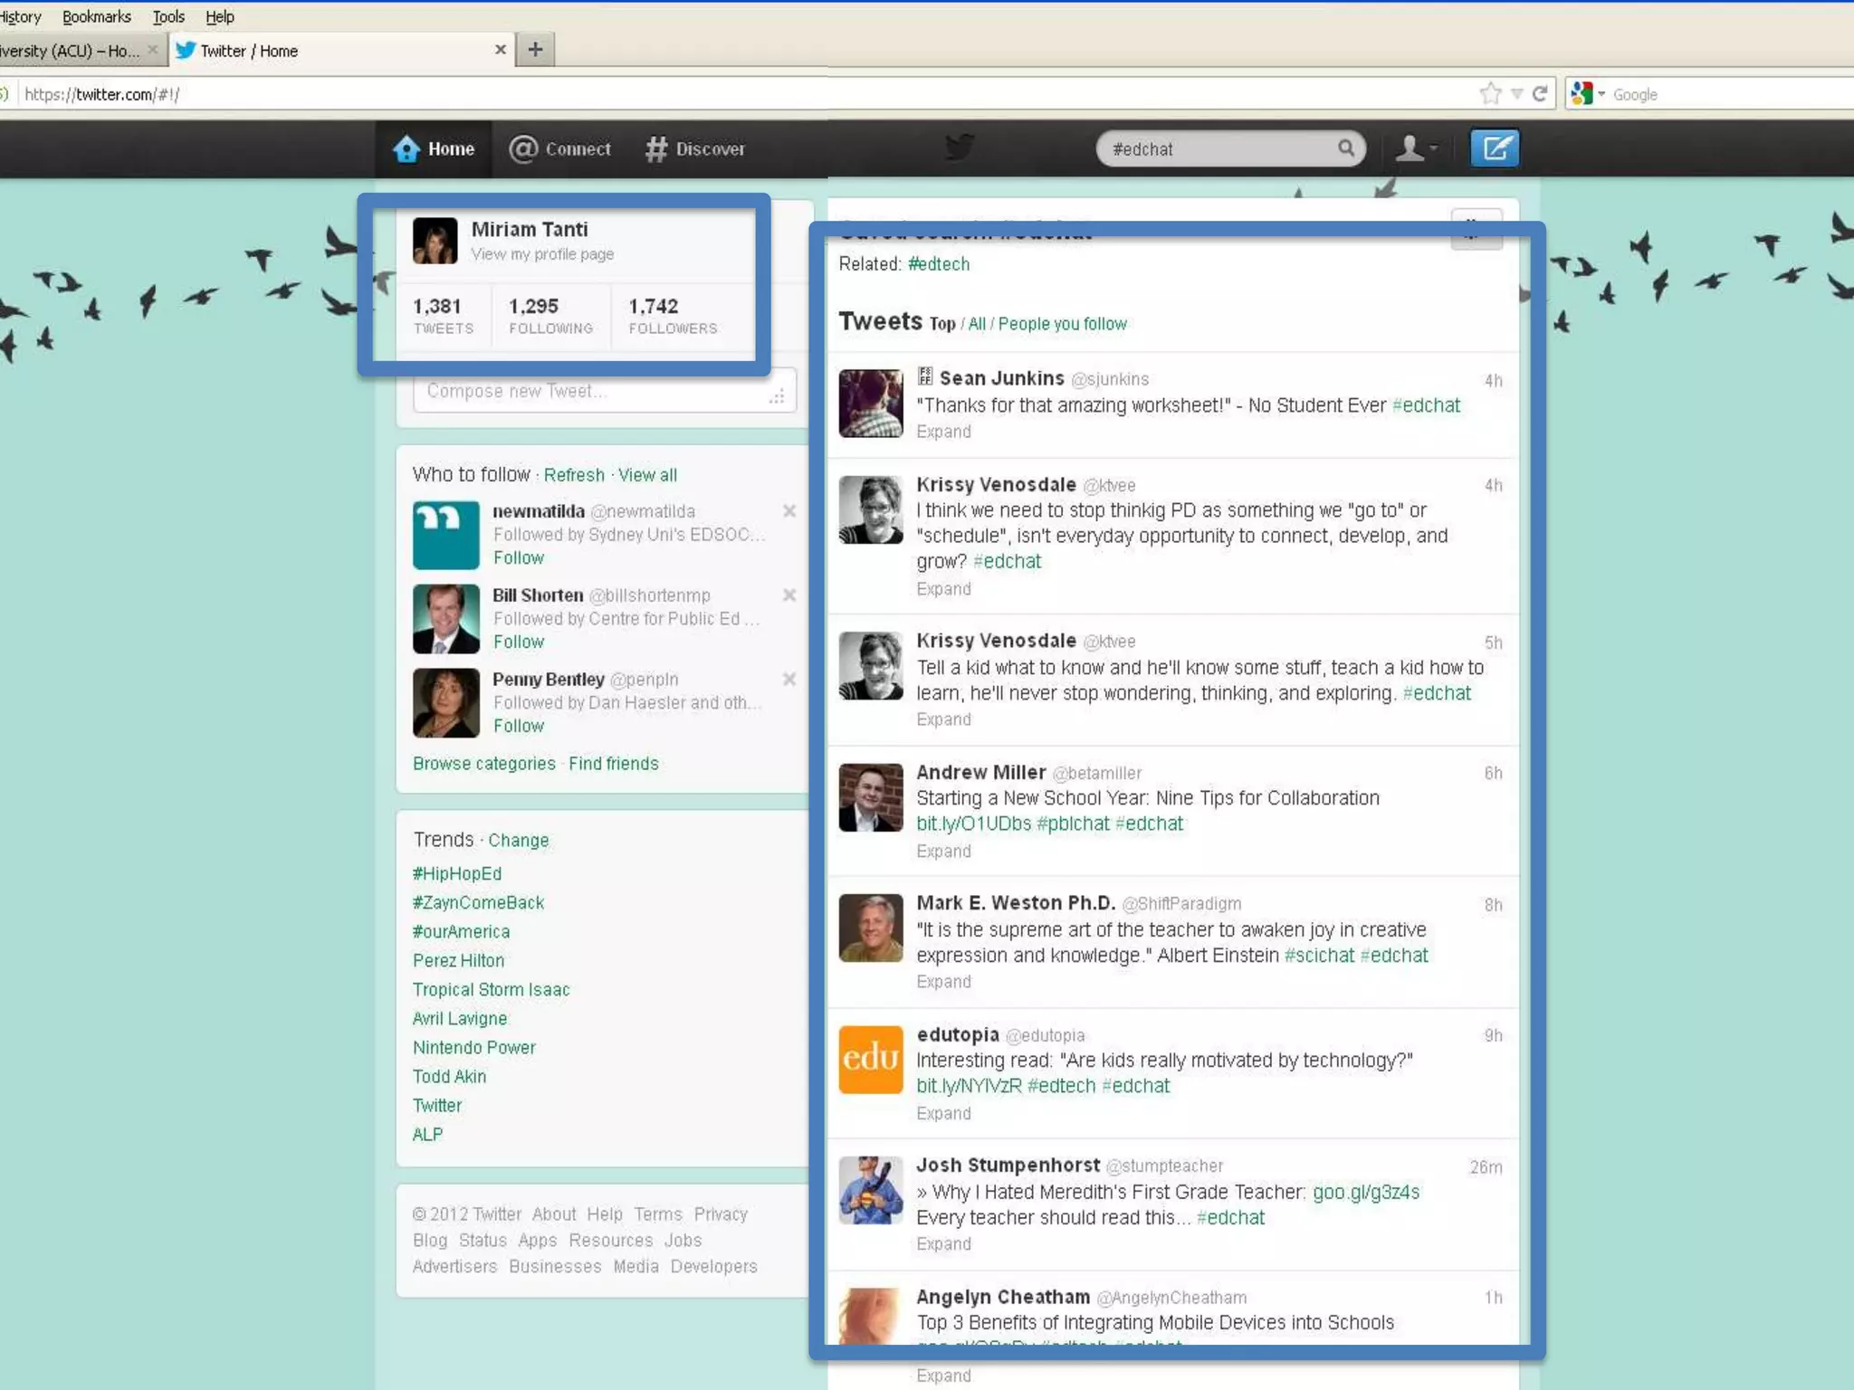
Task: Expand the edutopia tweet
Action: pyautogui.click(x=943, y=1113)
